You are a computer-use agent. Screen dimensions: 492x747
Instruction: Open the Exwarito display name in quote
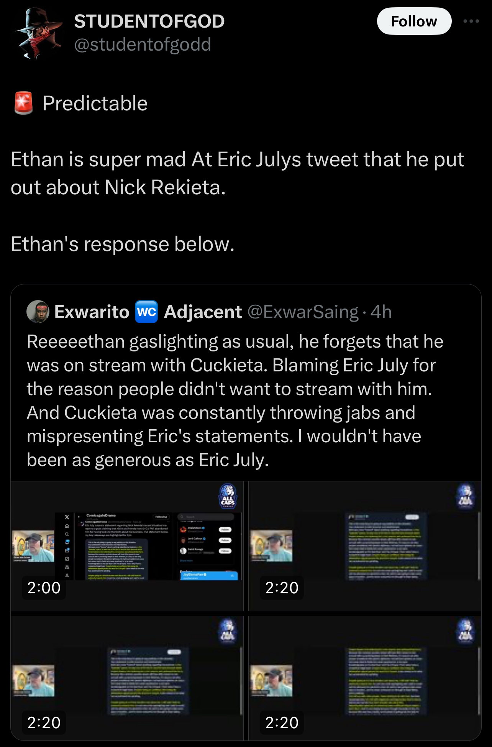tap(92, 312)
